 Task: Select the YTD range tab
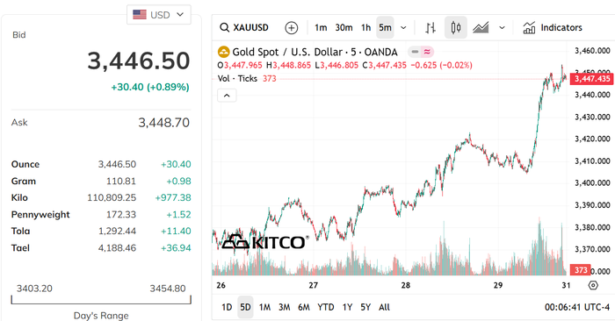click(x=326, y=307)
